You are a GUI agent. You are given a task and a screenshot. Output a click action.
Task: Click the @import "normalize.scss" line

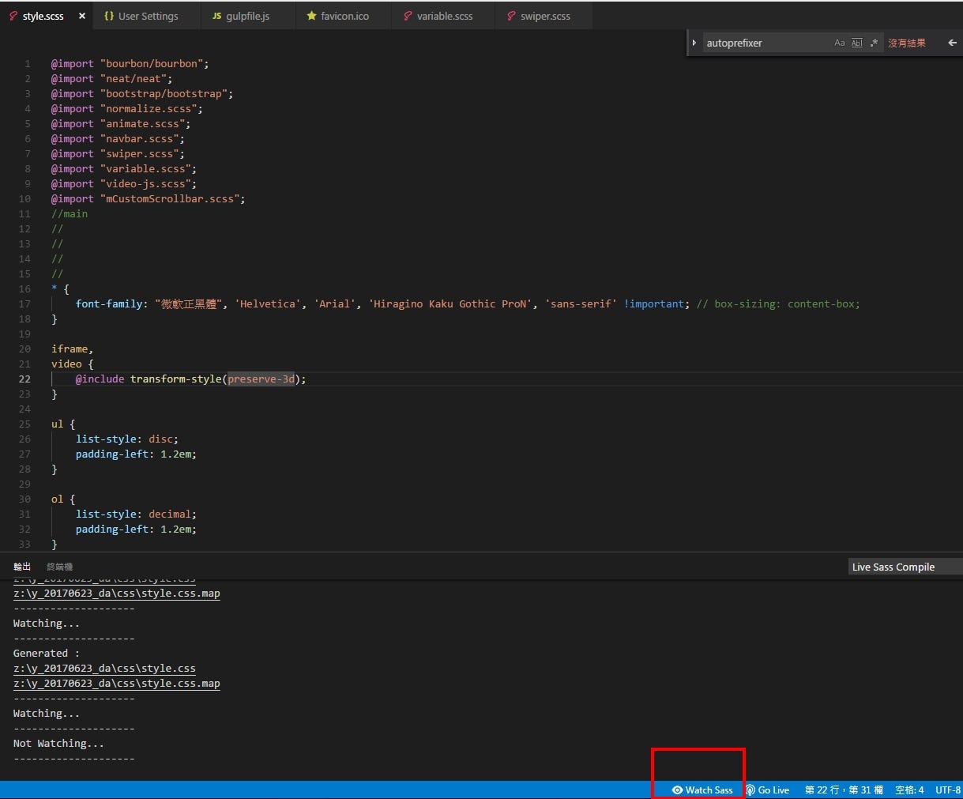[x=127, y=109]
